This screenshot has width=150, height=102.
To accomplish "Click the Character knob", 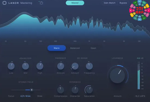I will point(75,90).
